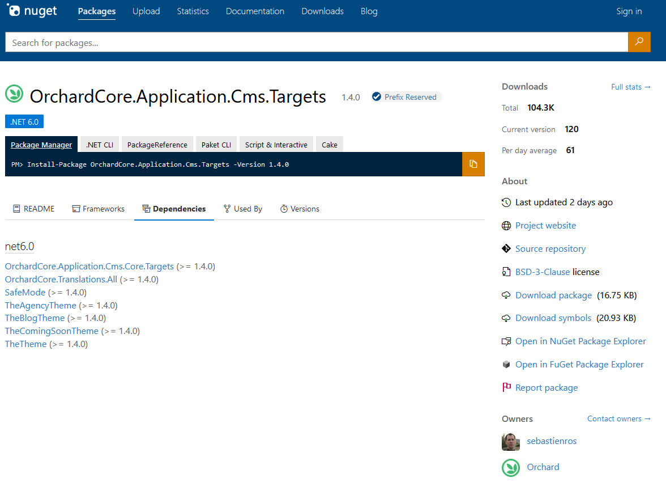Click Open in NuGet Package Explorer

pyautogui.click(x=580, y=341)
